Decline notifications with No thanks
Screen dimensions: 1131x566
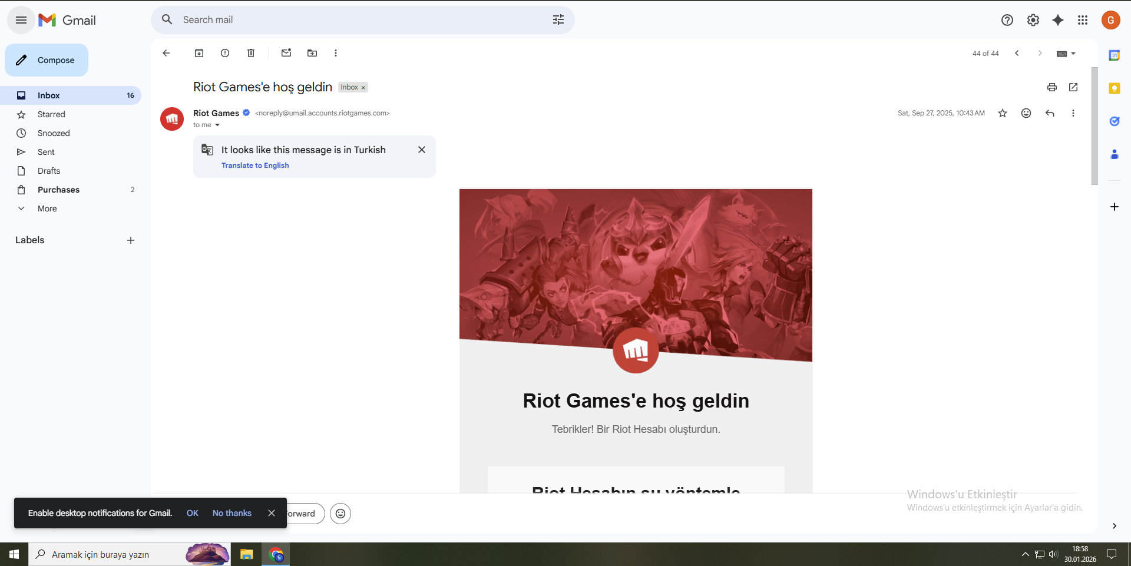[x=232, y=513]
